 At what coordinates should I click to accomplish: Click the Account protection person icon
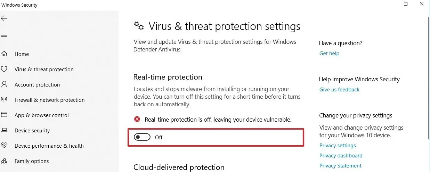click(4, 84)
